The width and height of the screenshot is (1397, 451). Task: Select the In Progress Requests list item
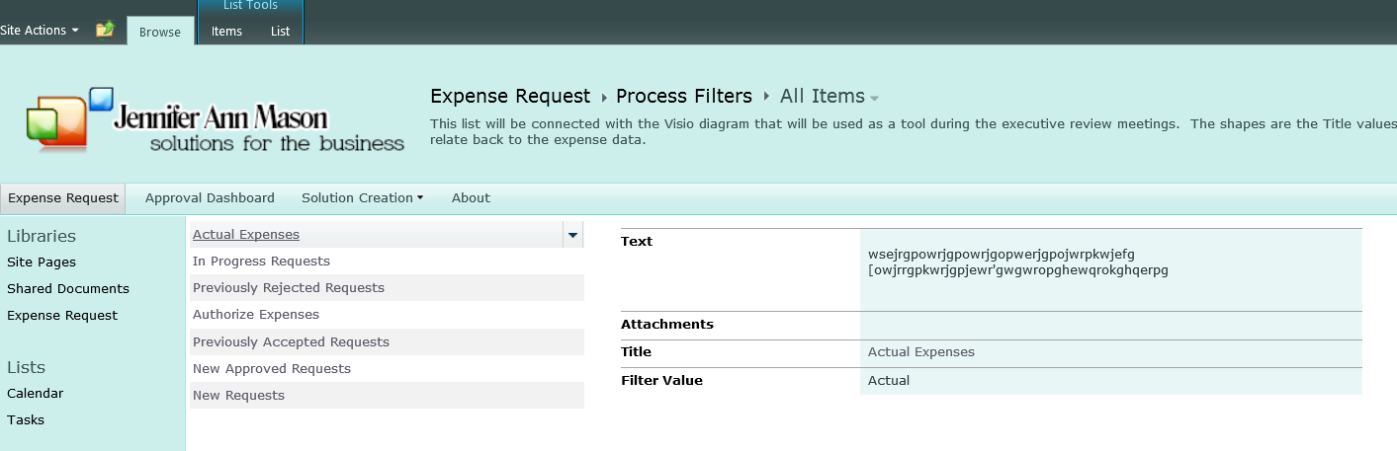coord(261,262)
